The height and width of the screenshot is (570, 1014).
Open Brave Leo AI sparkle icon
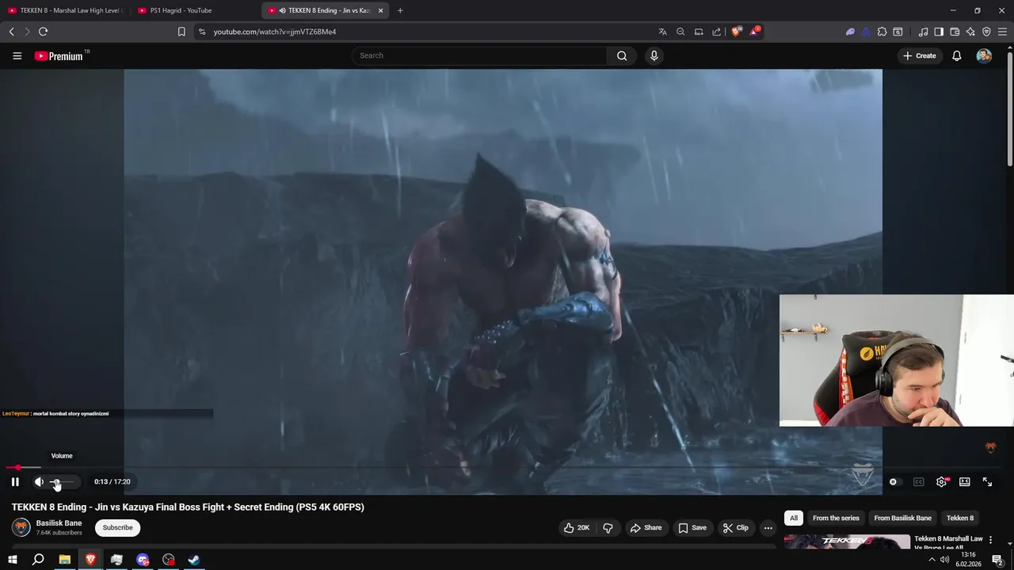click(x=970, y=32)
